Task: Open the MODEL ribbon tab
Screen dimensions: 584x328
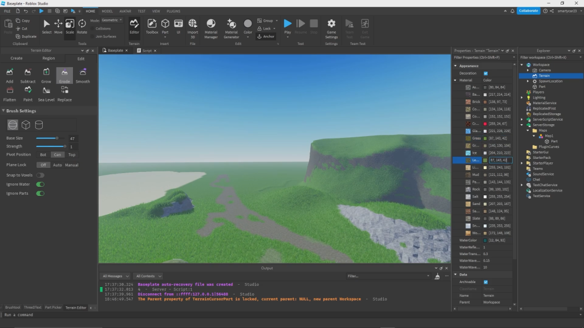Action: (107, 11)
